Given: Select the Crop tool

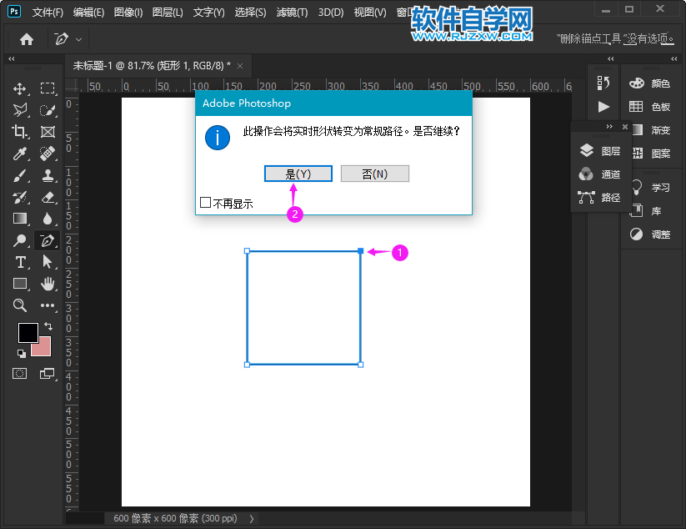Looking at the screenshot, I should click(x=20, y=132).
